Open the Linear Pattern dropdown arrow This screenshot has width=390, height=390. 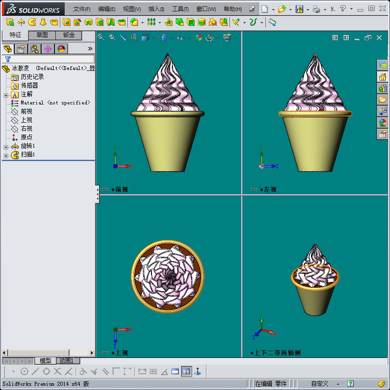[160, 23]
